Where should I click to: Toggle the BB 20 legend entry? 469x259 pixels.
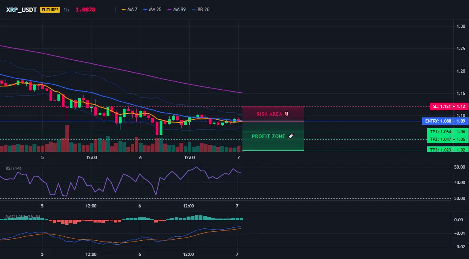(200, 10)
